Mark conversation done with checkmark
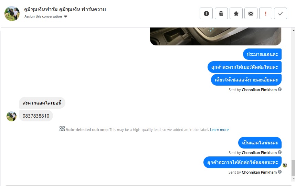The image size is (295, 186). [281, 13]
